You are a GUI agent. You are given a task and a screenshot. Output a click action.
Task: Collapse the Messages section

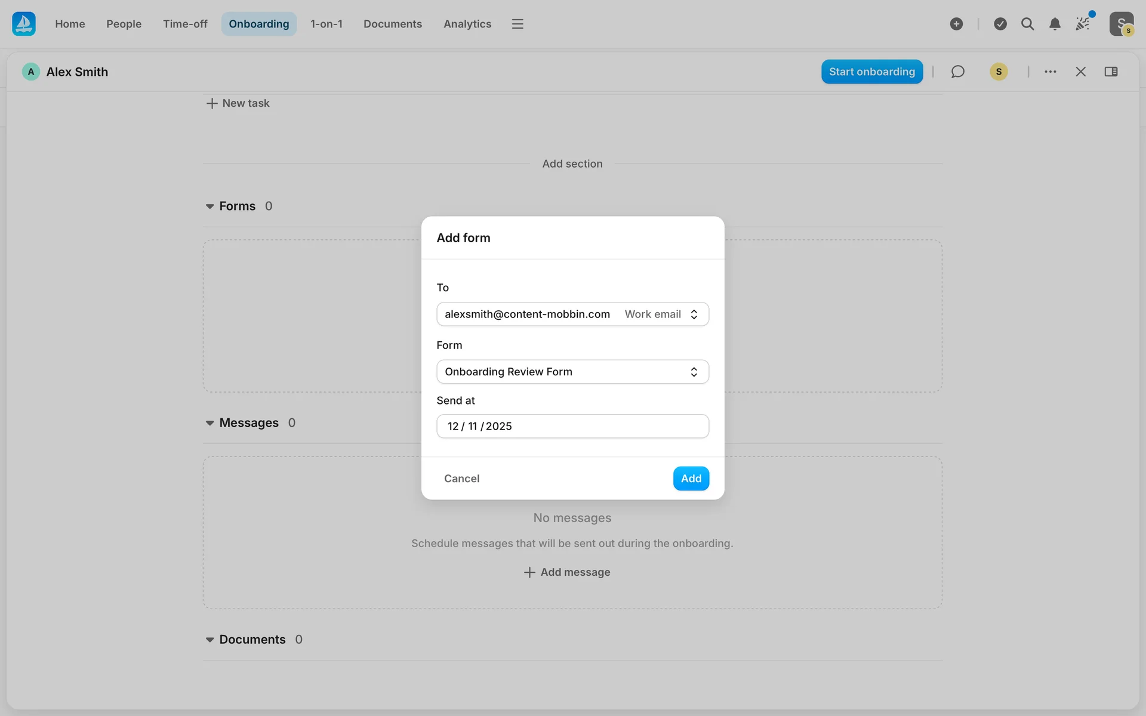(210, 423)
